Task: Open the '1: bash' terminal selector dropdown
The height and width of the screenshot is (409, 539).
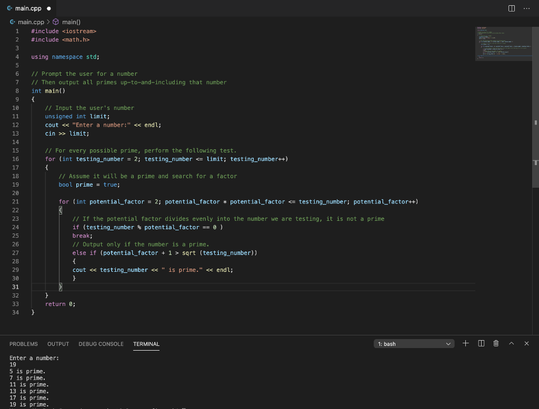Action: click(414, 344)
